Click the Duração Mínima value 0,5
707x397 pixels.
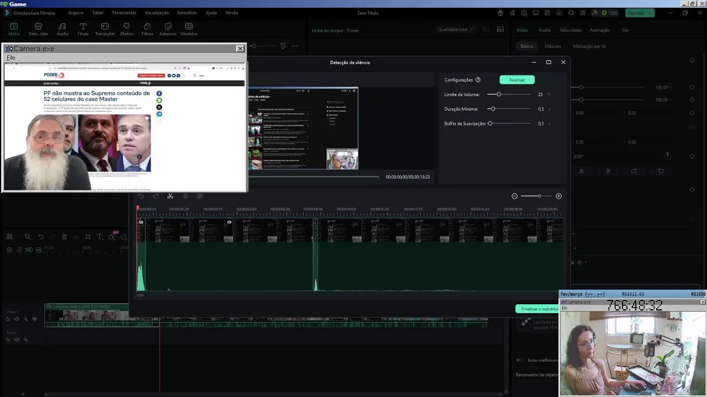(x=541, y=109)
